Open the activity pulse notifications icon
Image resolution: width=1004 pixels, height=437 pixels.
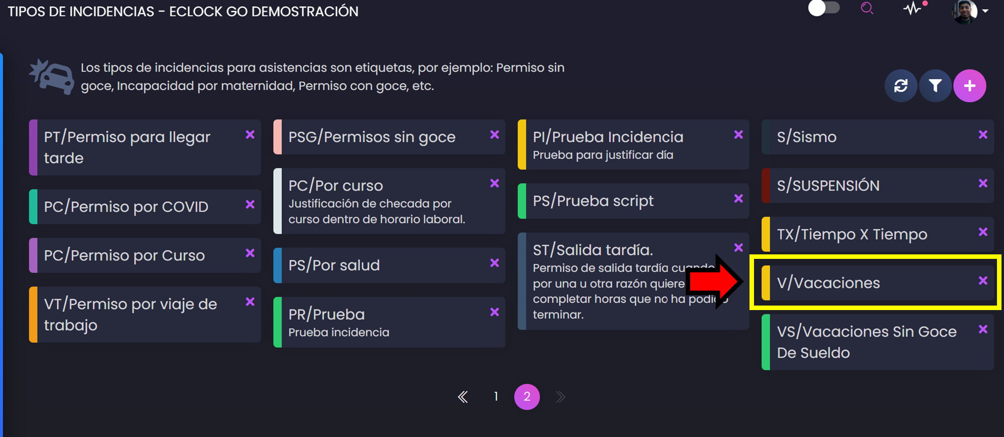[x=912, y=9]
